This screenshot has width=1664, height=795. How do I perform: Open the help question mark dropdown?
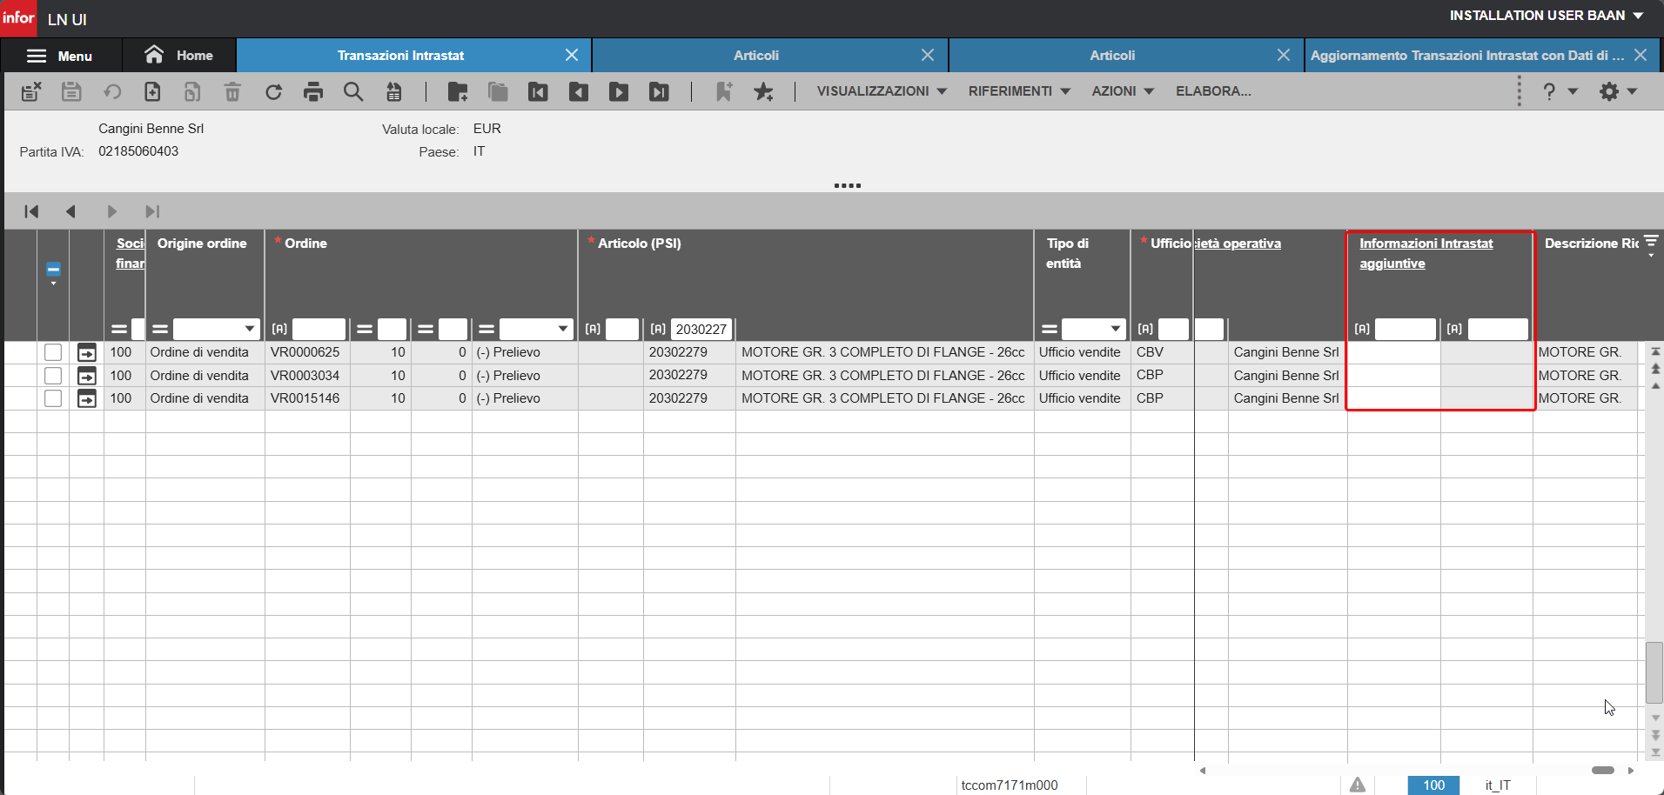click(1560, 91)
